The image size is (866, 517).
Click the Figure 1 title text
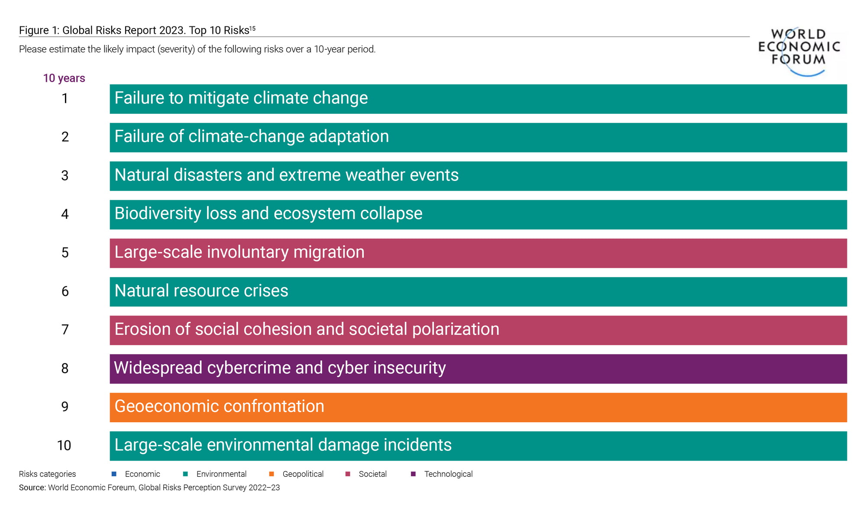pyautogui.click(x=134, y=30)
